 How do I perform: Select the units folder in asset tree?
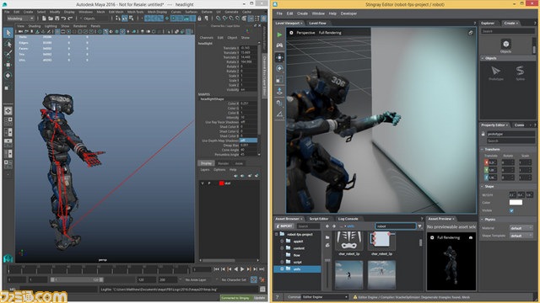[297, 269]
